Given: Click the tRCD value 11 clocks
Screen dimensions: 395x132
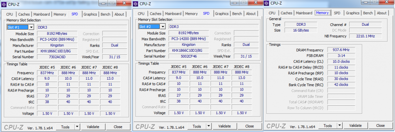Looking at the screenshot, I should point(341,67).
